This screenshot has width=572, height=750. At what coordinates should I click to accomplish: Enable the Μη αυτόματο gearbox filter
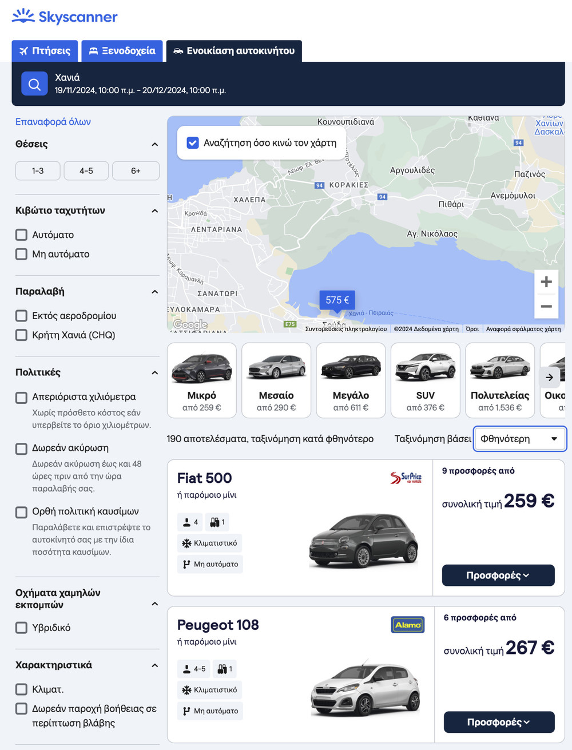(x=22, y=254)
